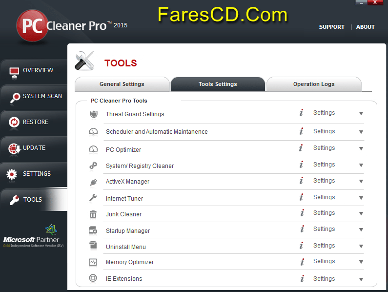Click the PC Optimizer gauge icon
The image size is (388, 292).
93,149
